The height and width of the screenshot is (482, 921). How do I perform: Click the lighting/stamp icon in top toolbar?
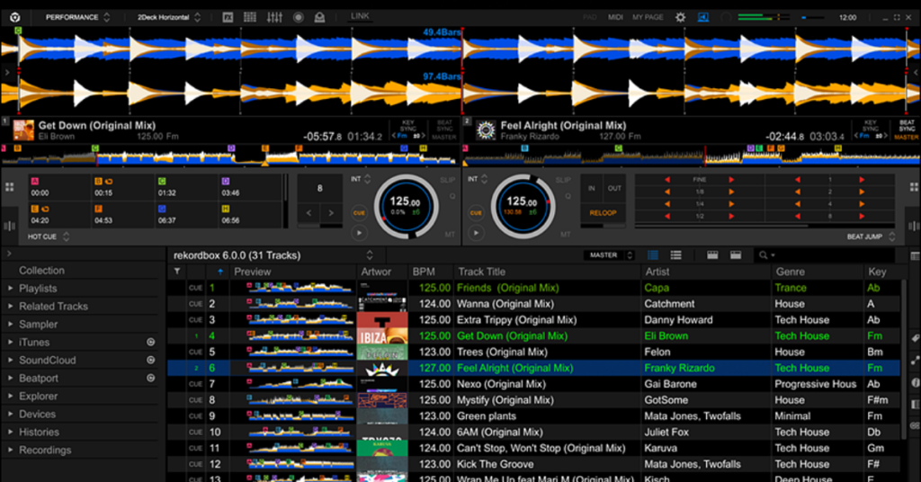[319, 17]
